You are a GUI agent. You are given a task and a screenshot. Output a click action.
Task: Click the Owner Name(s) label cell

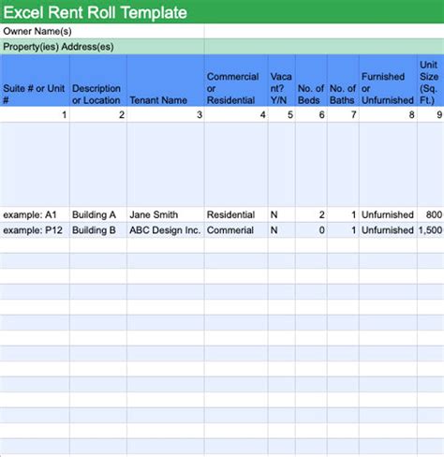coord(102,31)
